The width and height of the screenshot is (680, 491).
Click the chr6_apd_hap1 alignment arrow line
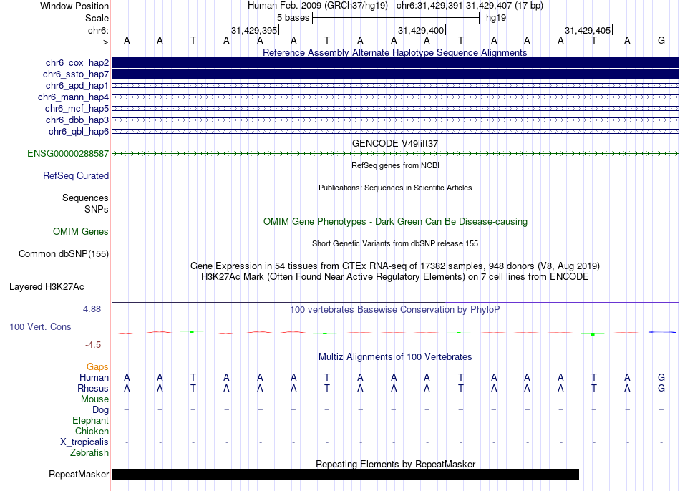pyautogui.click(x=395, y=86)
